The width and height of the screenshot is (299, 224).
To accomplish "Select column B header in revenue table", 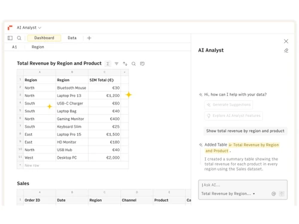I will pos(72,72).
